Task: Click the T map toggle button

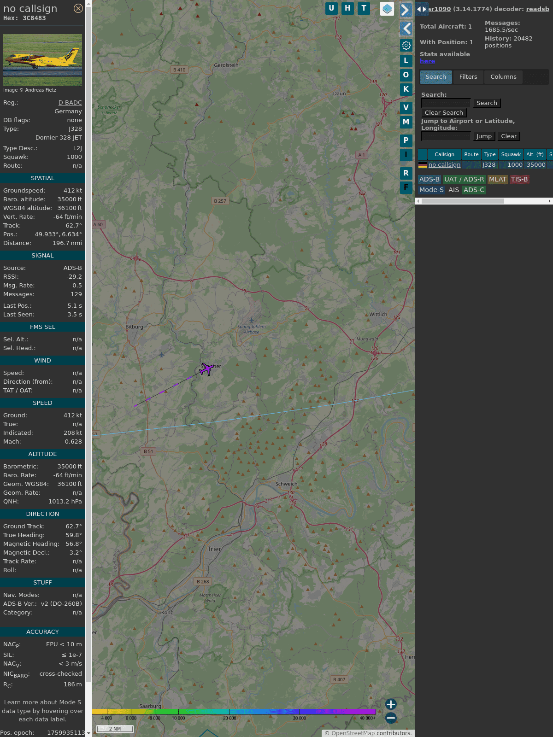Action: click(x=364, y=8)
